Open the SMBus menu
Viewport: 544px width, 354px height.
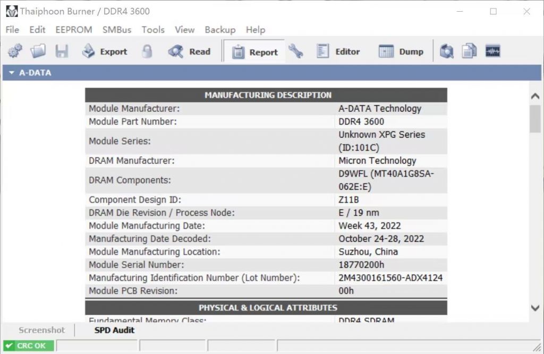[117, 30]
